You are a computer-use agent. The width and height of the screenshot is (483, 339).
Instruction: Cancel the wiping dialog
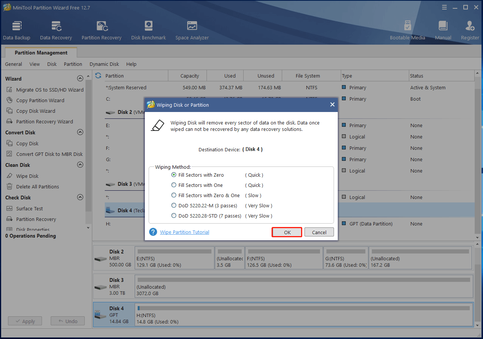coord(319,232)
